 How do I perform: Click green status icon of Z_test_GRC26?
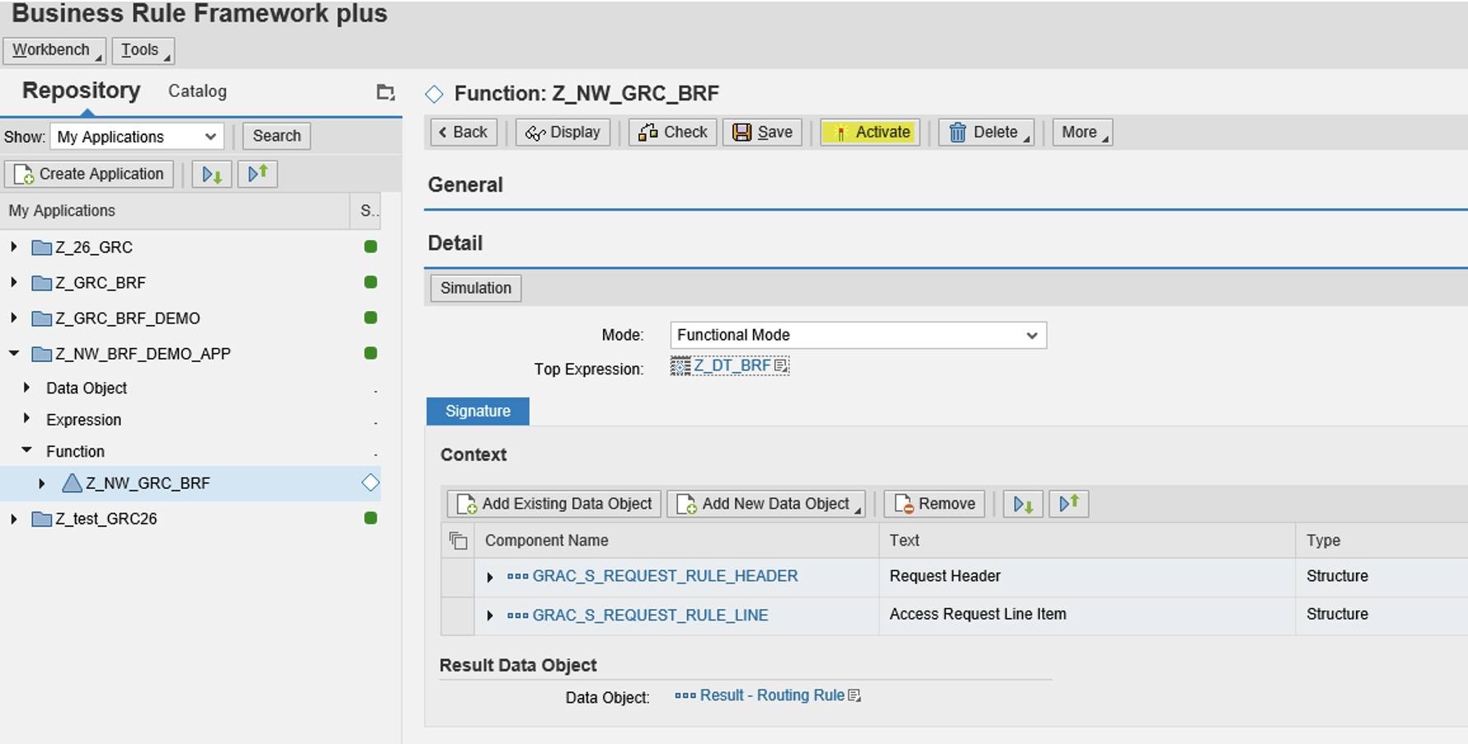coord(371,518)
